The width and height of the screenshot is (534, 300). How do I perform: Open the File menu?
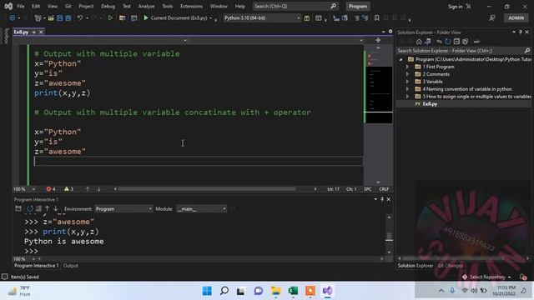(21, 6)
